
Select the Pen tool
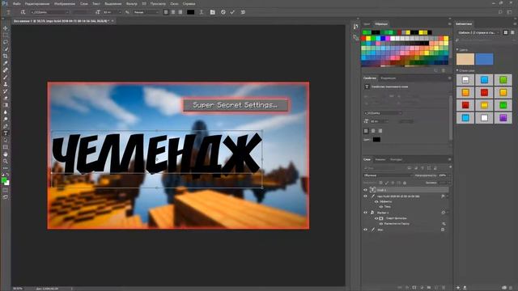tap(6, 126)
